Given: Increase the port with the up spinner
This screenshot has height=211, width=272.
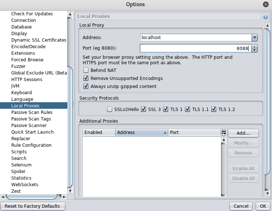Looking at the screenshot, I should pyautogui.click(x=255, y=46).
